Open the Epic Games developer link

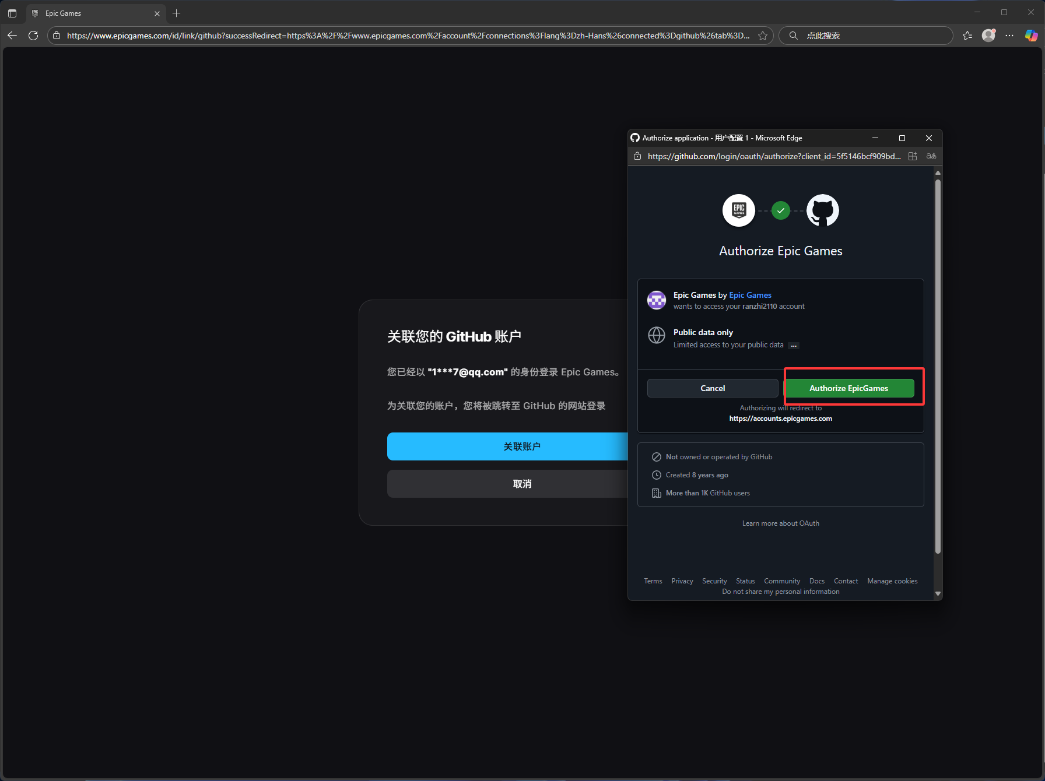pos(750,295)
